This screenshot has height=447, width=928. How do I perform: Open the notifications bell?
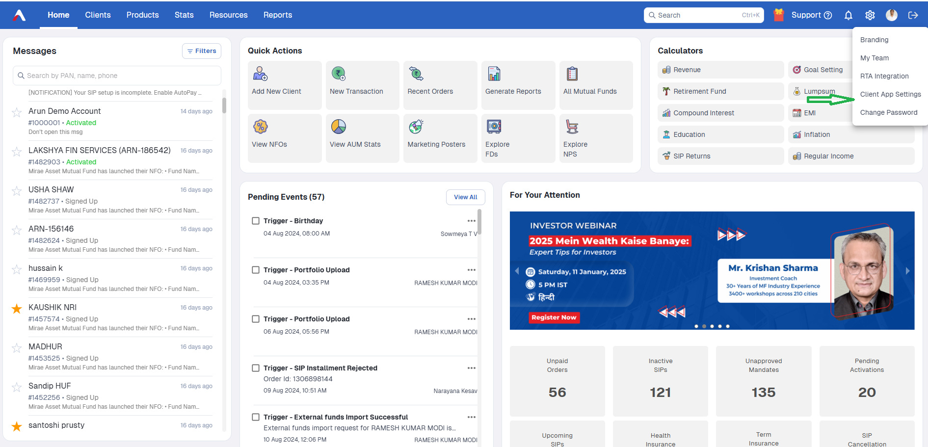pyautogui.click(x=848, y=15)
